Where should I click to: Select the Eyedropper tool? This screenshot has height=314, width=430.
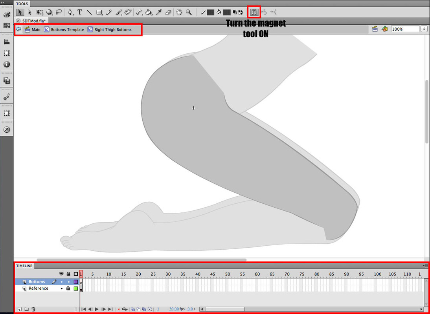tap(159, 12)
